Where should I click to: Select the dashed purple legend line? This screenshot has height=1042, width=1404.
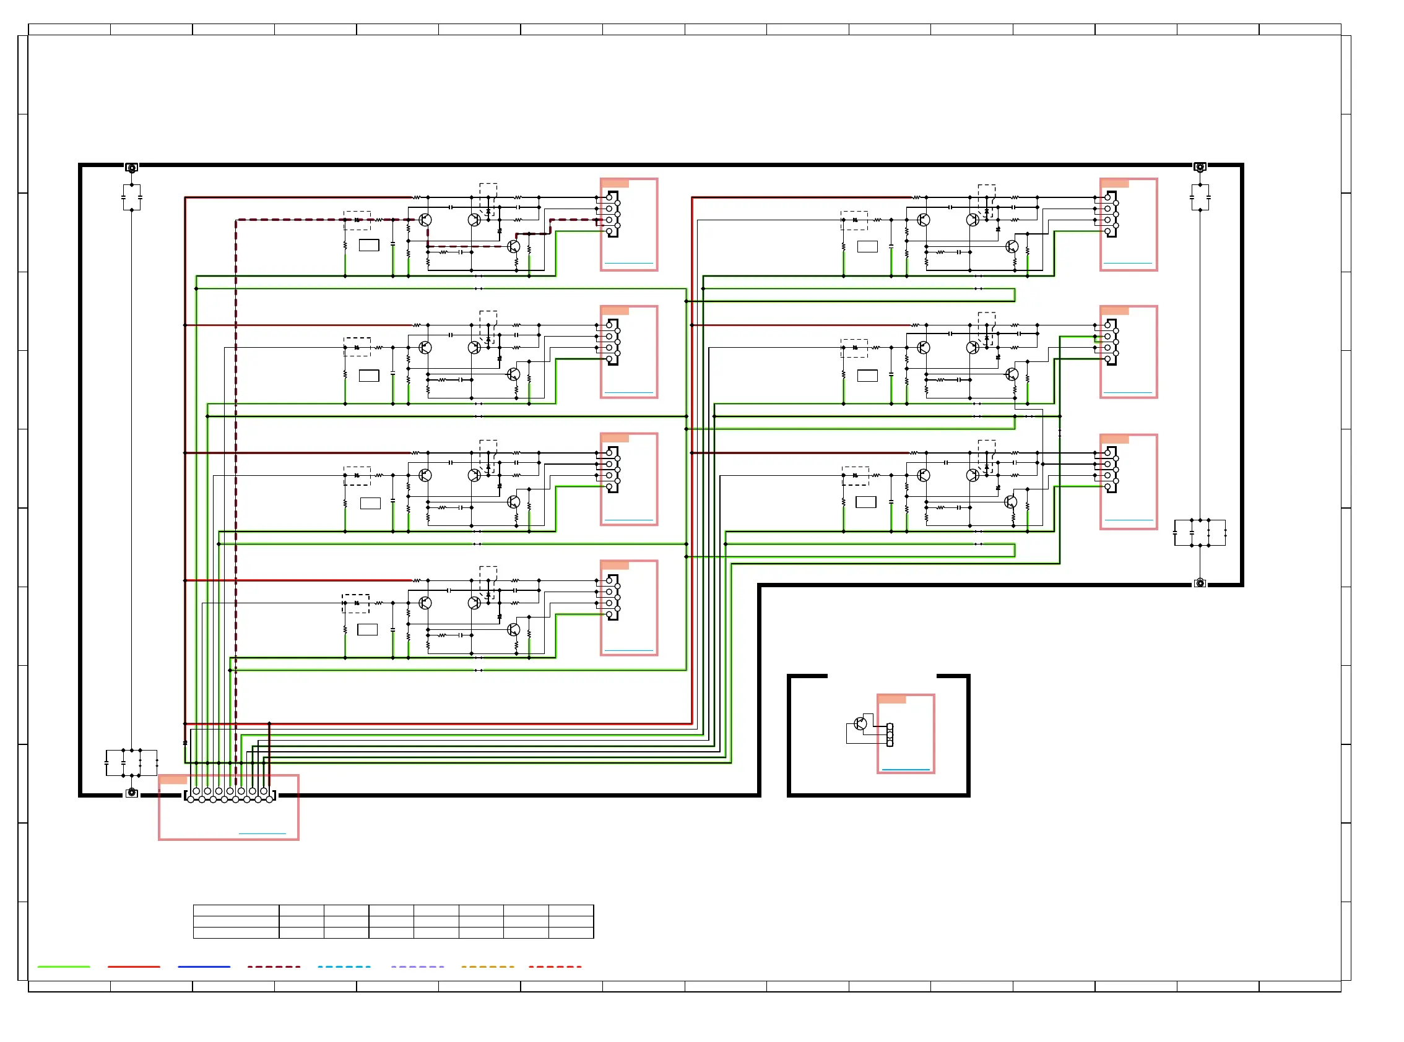pyautogui.click(x=417, y=967)
